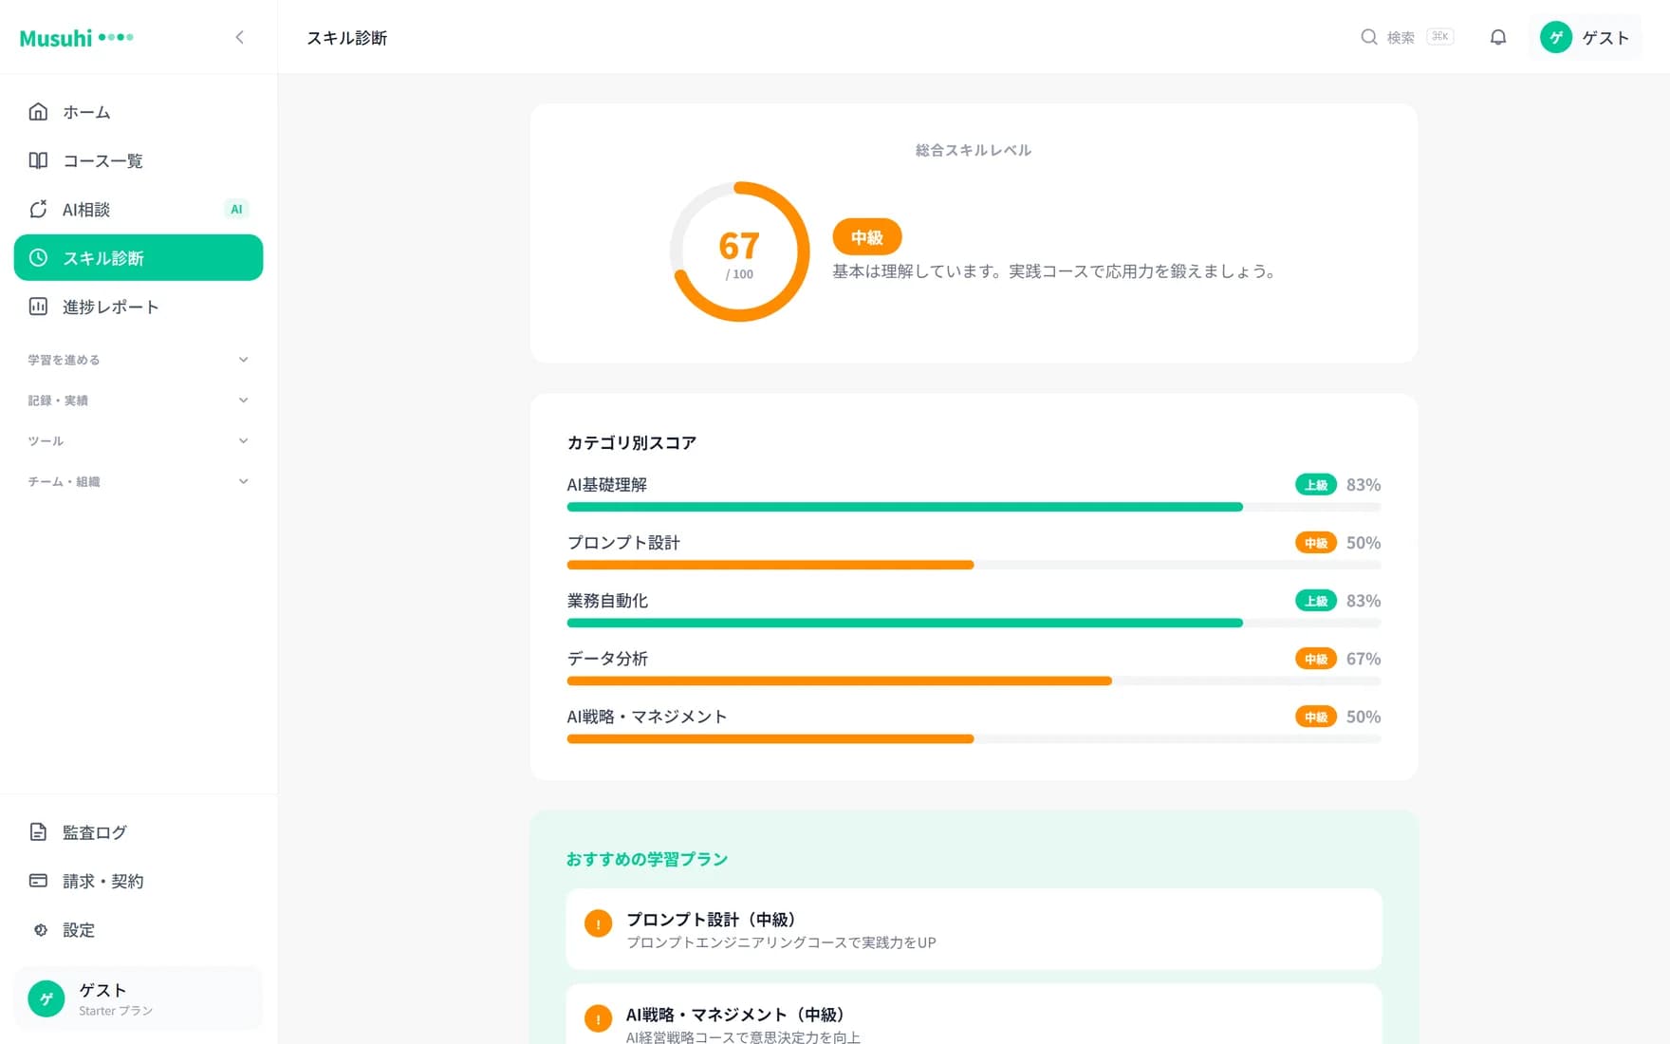Click the データ分析 progress bar
Viewport: 1670px width, 1044px height.
[x=974, y=680]
